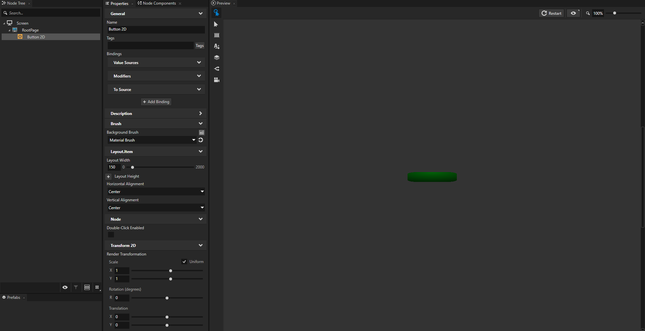645x331 pixels.
Task: Enable the Double-Click Enabled checkbox
Action: (x=111, y=234)
